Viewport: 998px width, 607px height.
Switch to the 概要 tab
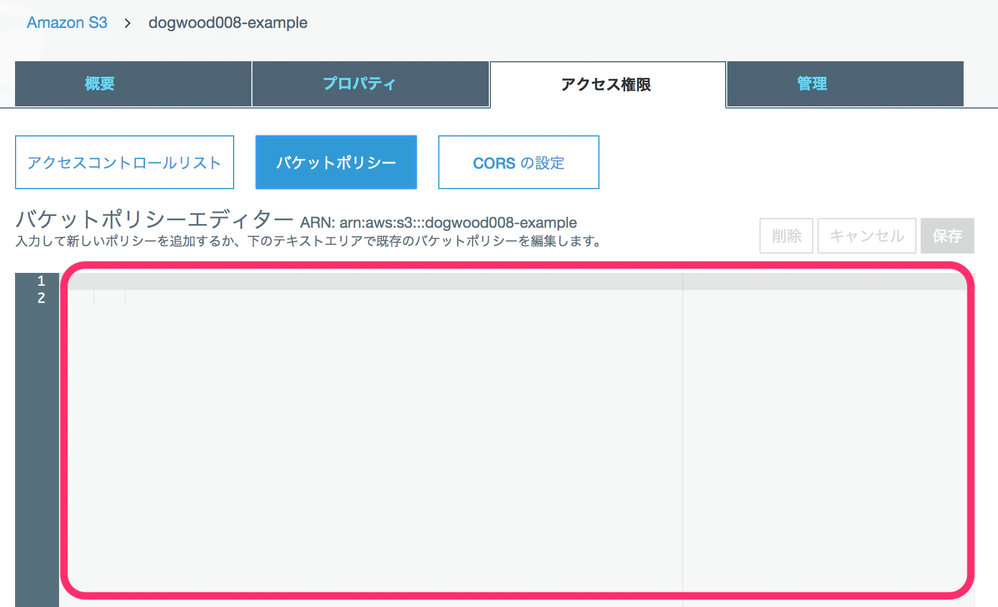(x=133, y=84)
